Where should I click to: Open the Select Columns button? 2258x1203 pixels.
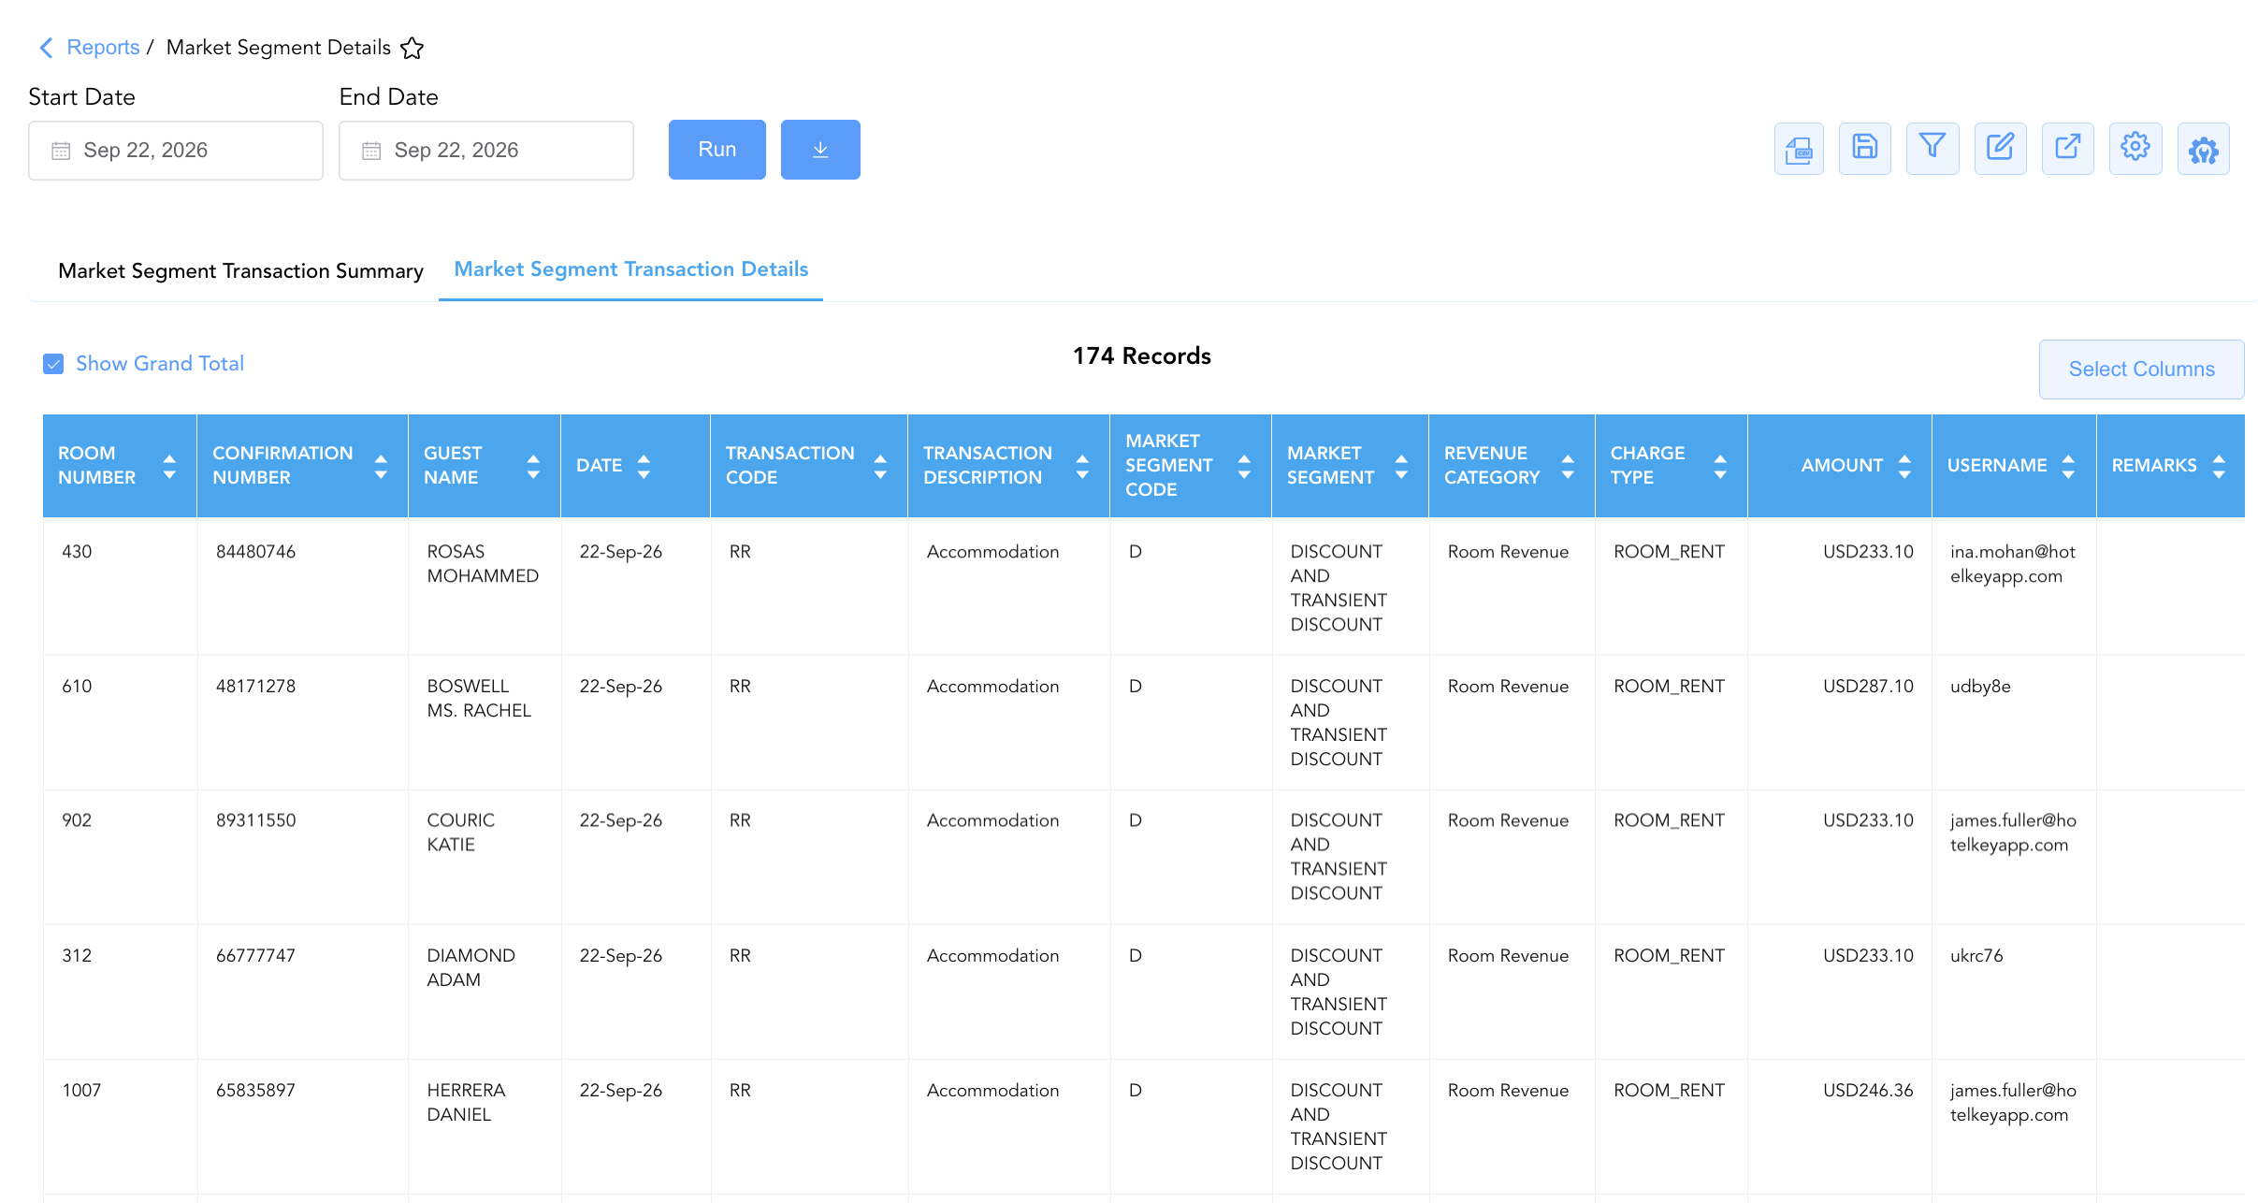coord(2141,370)
